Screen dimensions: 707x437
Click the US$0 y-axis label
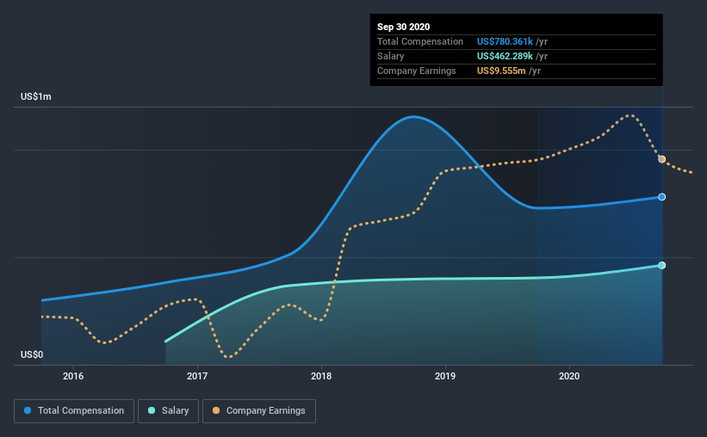coord(32,355)
